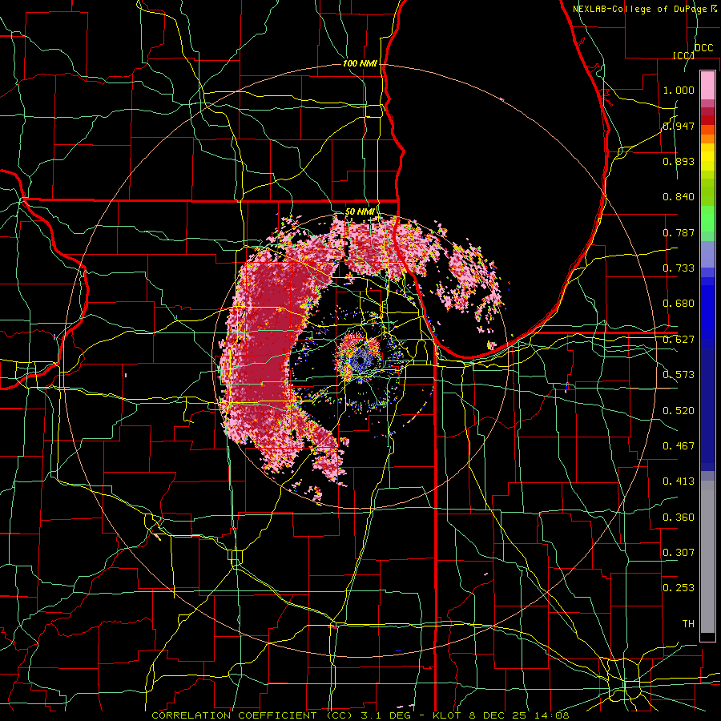
Task: Click the 100 NMI range ring label
Action: [360, 63]
